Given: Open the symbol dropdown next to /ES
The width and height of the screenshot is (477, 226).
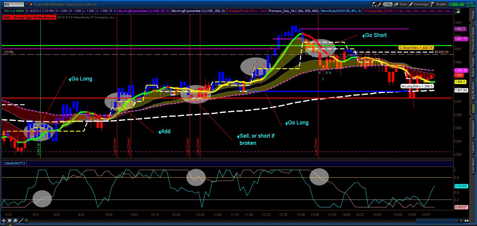Looking at the screenshot, I should (x=26, y=5).
